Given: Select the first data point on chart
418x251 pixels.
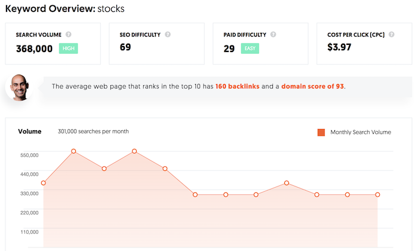Looking at the screenshot, I should (44, 183).
